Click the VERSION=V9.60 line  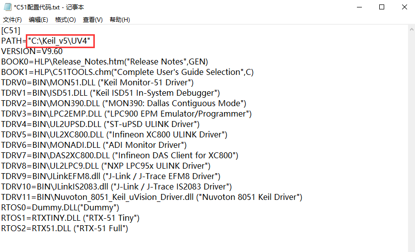pos(32,51)
